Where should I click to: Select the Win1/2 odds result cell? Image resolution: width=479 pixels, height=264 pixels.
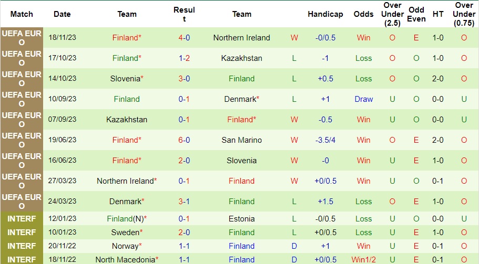(x=363, y=260)
